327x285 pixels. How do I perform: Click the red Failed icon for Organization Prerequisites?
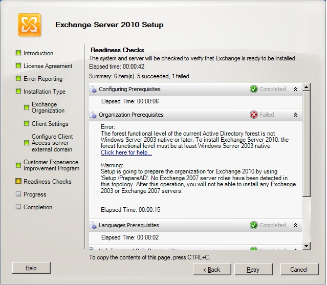point(254,115)
